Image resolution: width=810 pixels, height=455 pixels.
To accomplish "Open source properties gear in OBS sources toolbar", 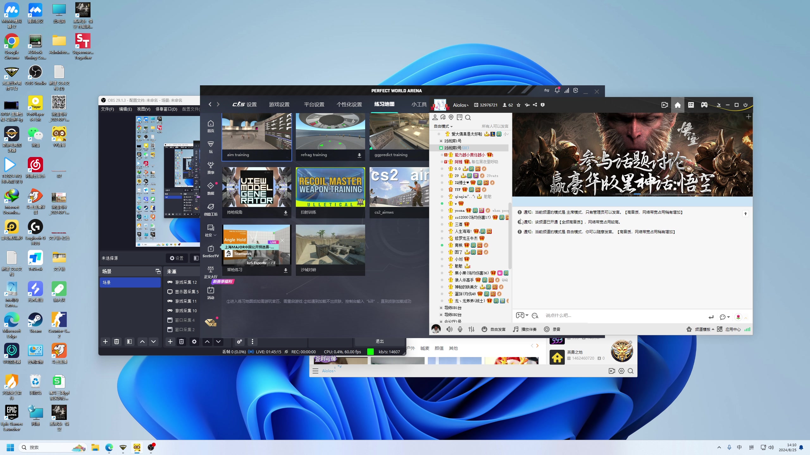I will 194,342.
